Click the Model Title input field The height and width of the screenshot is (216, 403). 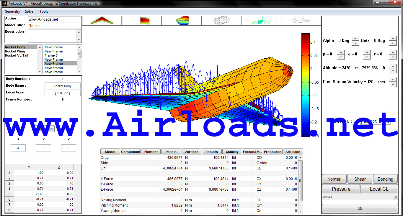point(54,26)
